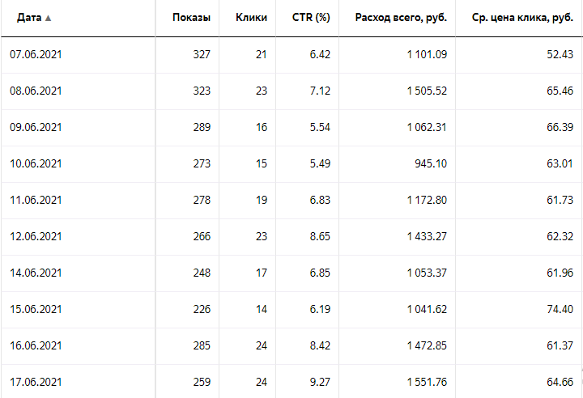The height and width of the screenshot is (398, 583).
Task: Select the row for 16.06.2021
Action: pyautogui.click(x=36, y=345)
